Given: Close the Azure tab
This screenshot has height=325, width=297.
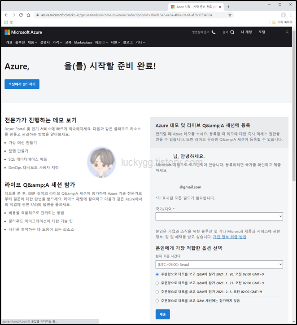Looking at the screenshot, I should tap(220, 7).
